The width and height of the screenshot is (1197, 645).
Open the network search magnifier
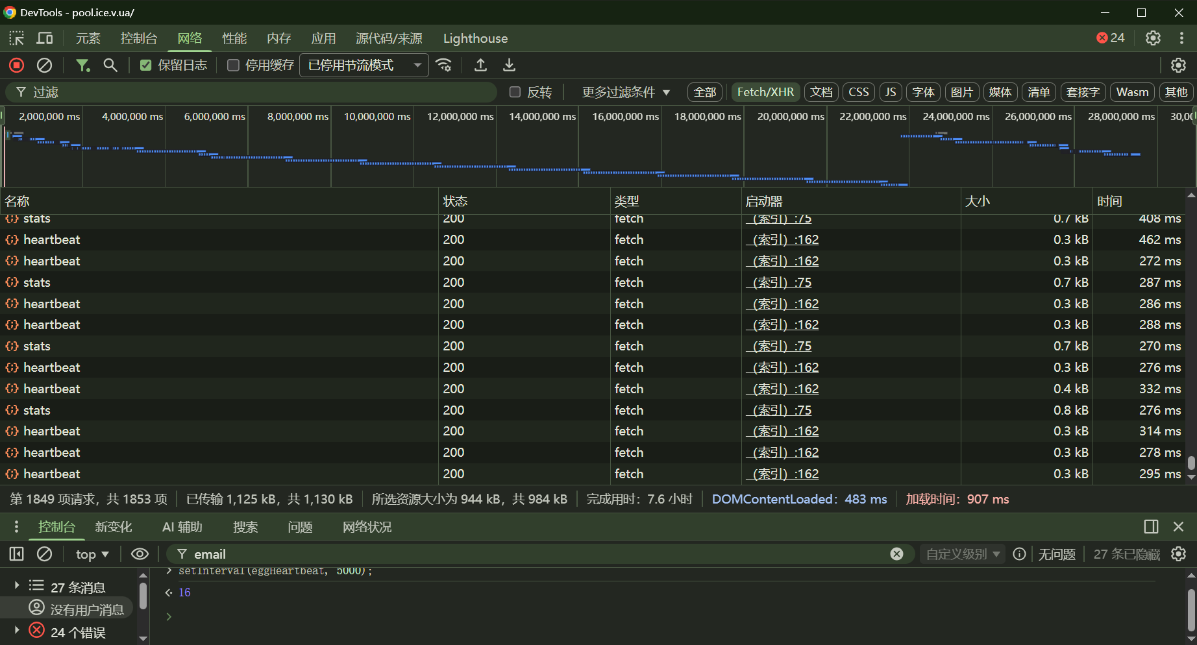(110, 65)
